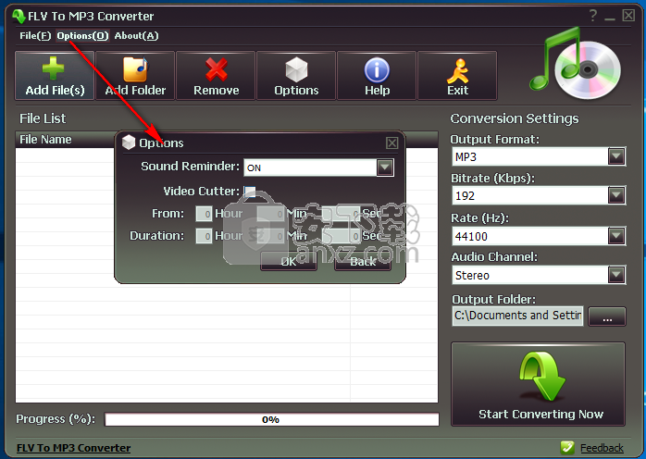Open the Bitrate (Kbps) dropdown

point(616,195)
